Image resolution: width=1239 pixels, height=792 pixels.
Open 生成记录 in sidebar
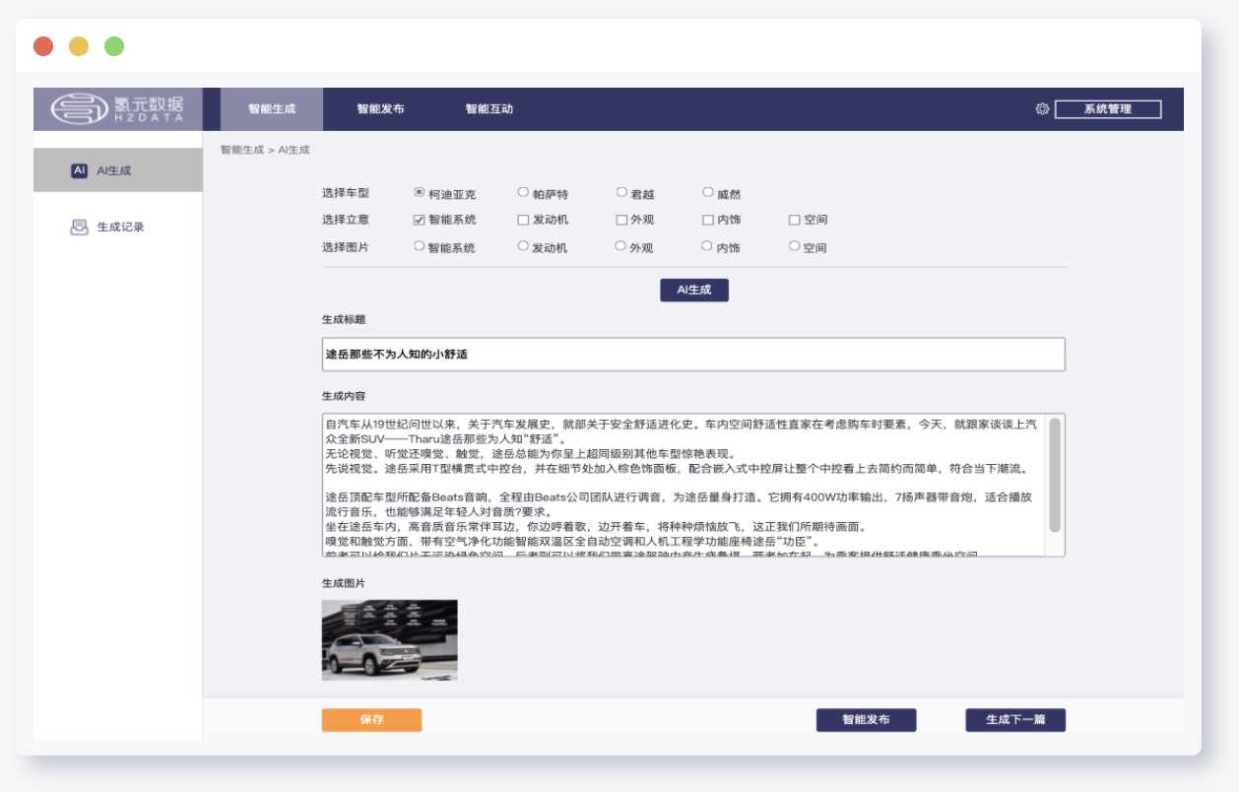point(120,227)
